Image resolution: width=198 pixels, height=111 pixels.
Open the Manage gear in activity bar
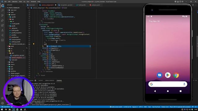[2, 103]
